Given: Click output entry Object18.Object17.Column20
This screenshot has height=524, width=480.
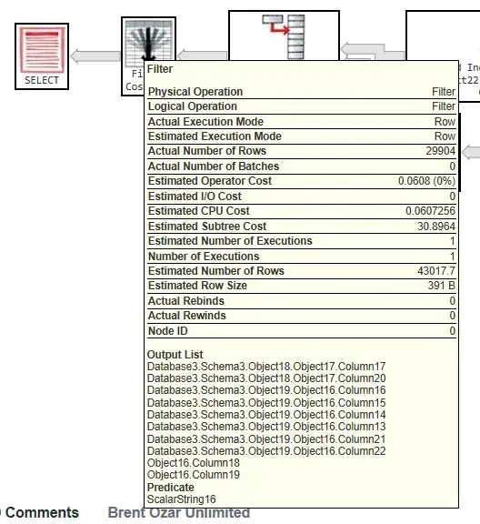Looking at the screenshot, I should 266,378.
